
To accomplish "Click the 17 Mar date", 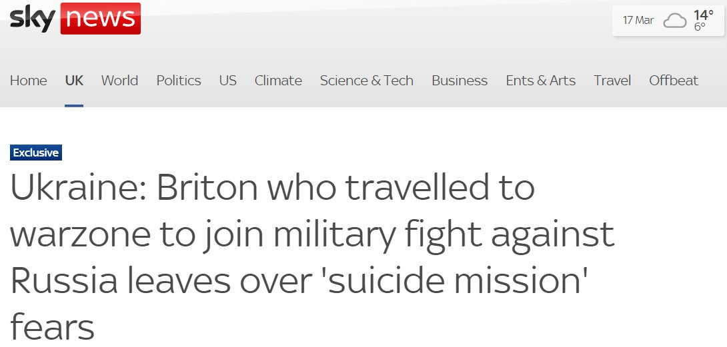I will pyautogui.click(x=638, y=20).
